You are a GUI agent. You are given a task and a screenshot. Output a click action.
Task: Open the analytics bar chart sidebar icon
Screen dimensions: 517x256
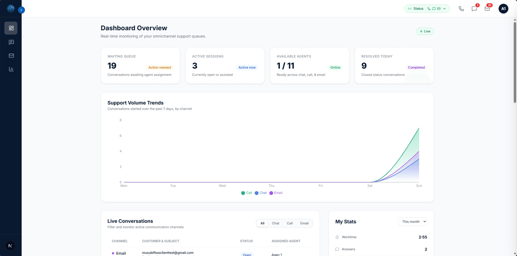pos(11,69)
